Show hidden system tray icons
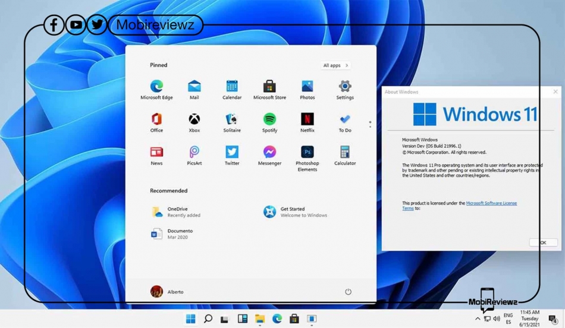This screenshot has height=328, width=565. [x=478, y=318]
